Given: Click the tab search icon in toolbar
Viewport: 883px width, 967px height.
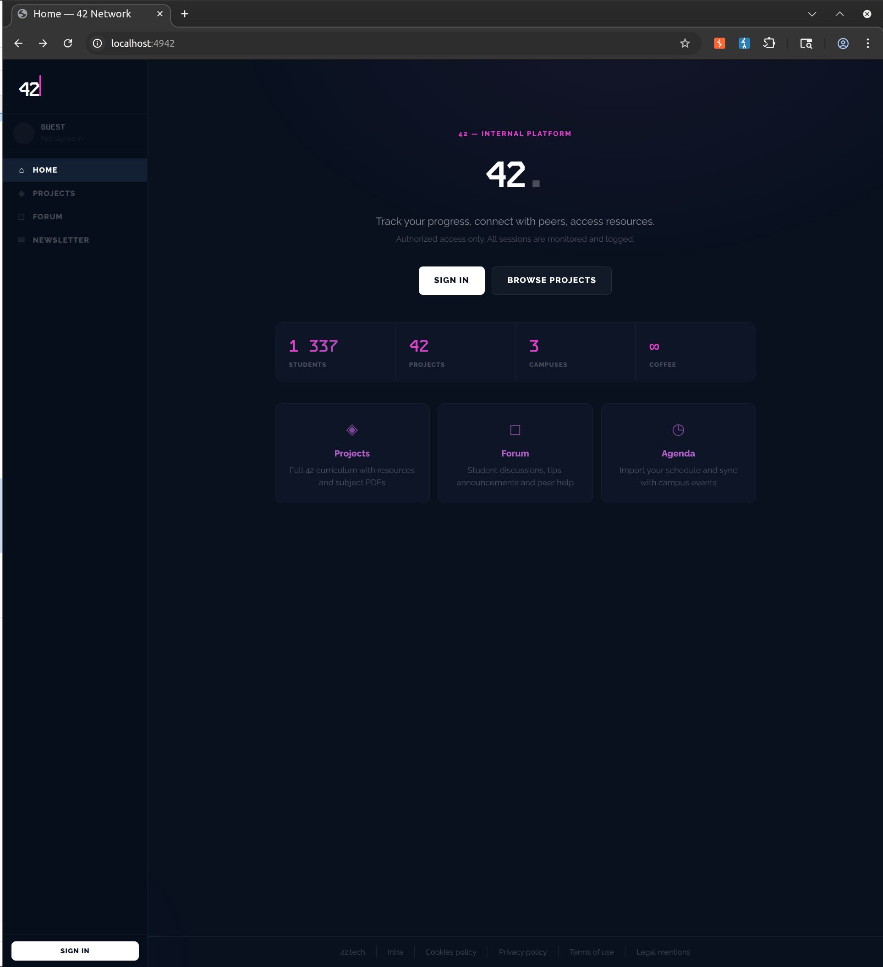Looking at the screenshot, I should coord(806,43).
